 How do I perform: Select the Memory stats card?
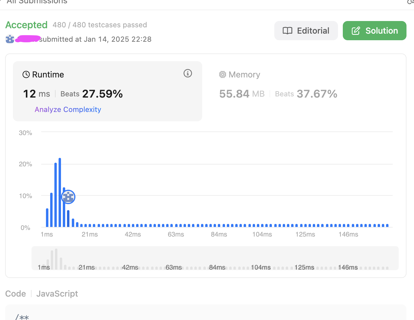point(303,91)
